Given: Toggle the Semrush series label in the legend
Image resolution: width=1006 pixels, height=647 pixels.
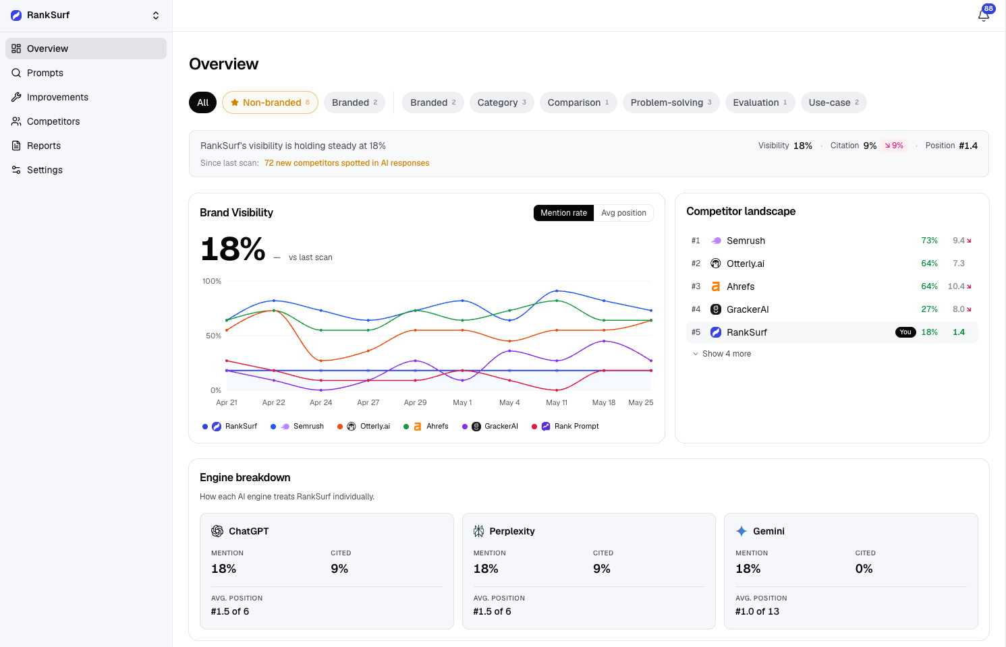Looking at the screenshot, I should [308, 427].
